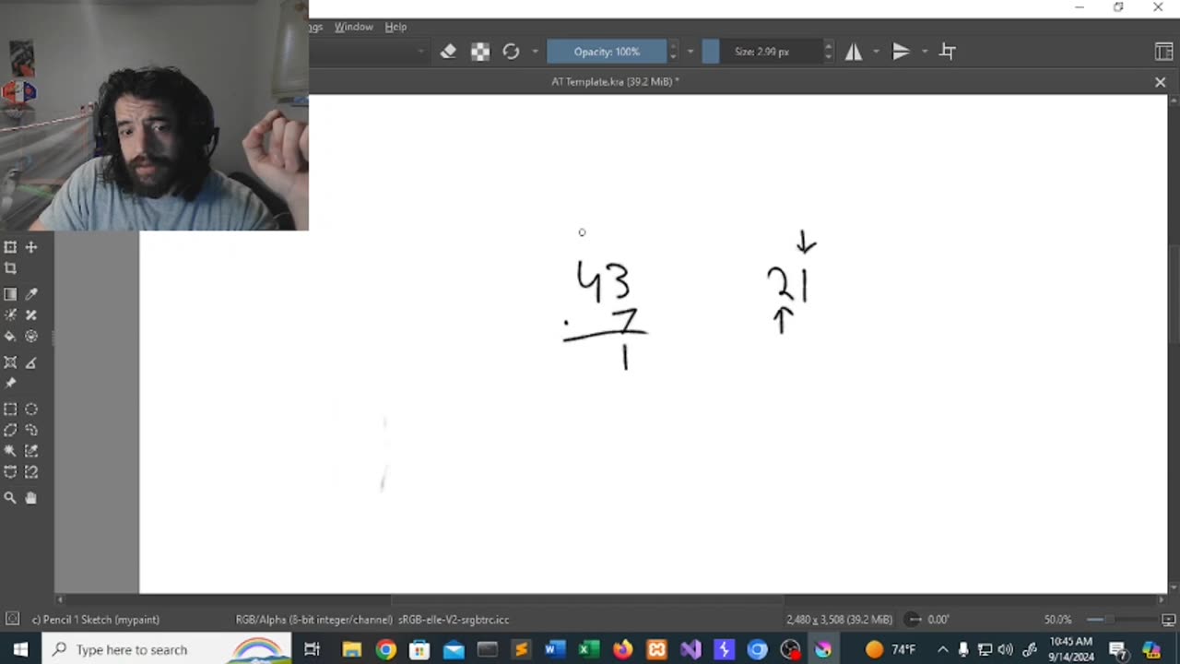Close the AT Template.kra document tab
Image resolution: width=1180 pixels, height=664 pixels.
[1160, 82]
